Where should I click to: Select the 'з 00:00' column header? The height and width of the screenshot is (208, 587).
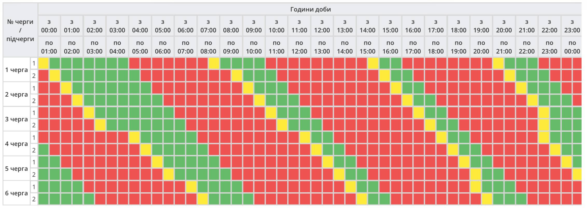pyautogui.click(x=49, y=26)
